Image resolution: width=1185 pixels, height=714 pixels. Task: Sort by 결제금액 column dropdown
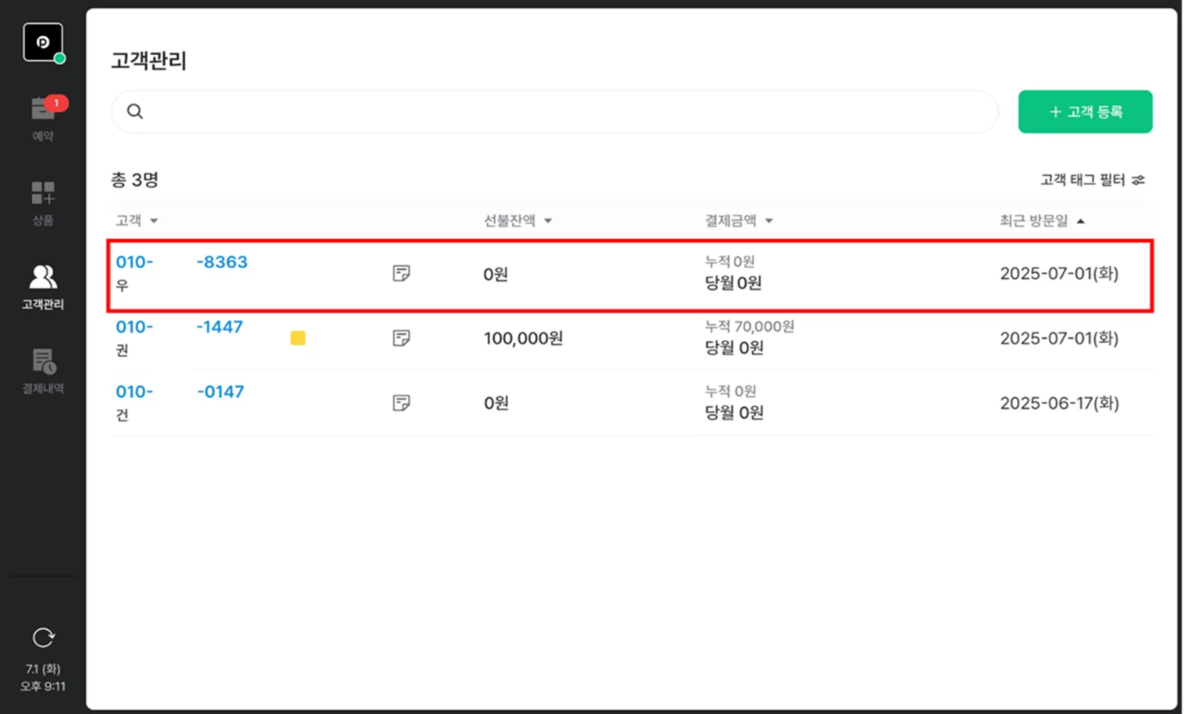[x=769, y=221]
